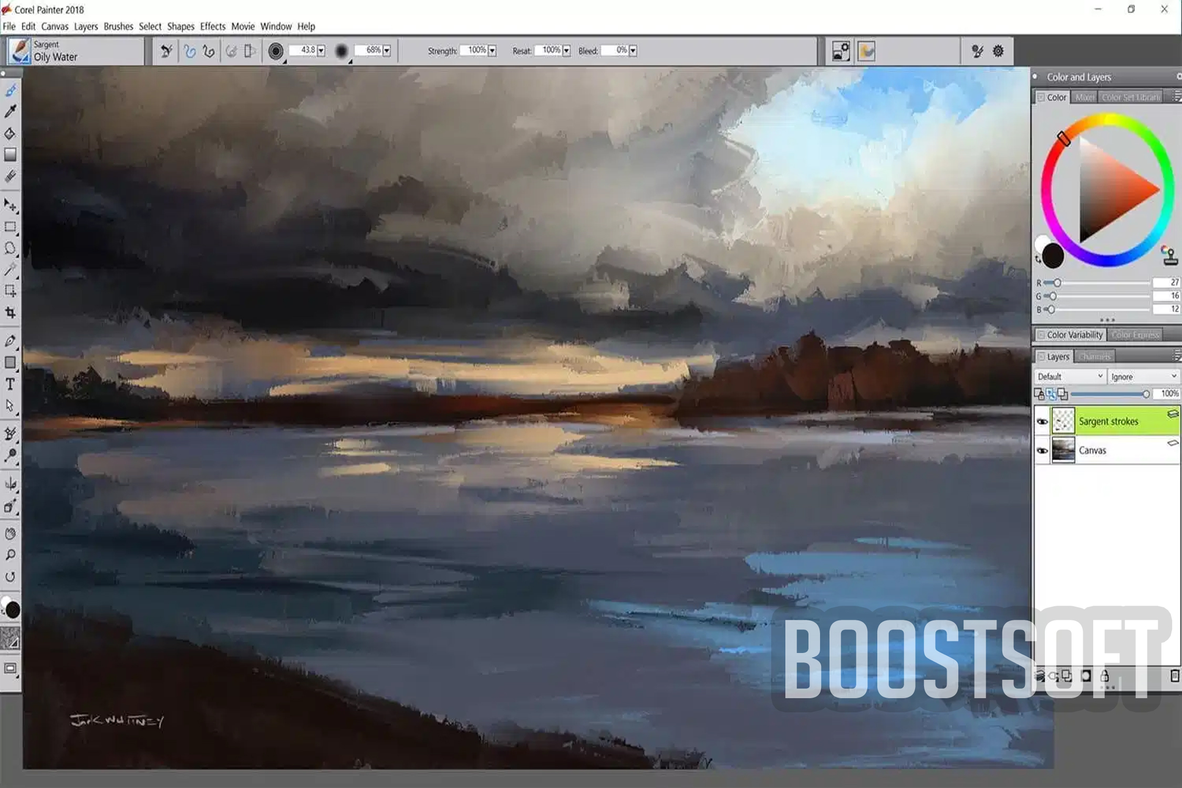Open the Bleed dropdown arrow
Screen dimensions: 1182x788
pyautogui.click(x=633, y=50)
